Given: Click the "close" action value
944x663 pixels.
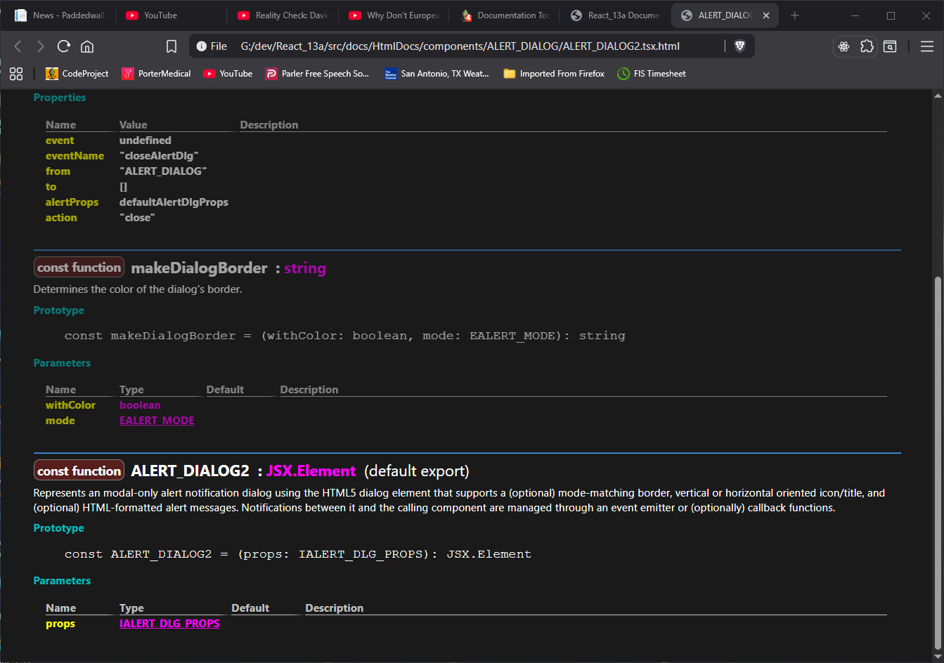Looking at the screenshot, I should pos(137,218).
